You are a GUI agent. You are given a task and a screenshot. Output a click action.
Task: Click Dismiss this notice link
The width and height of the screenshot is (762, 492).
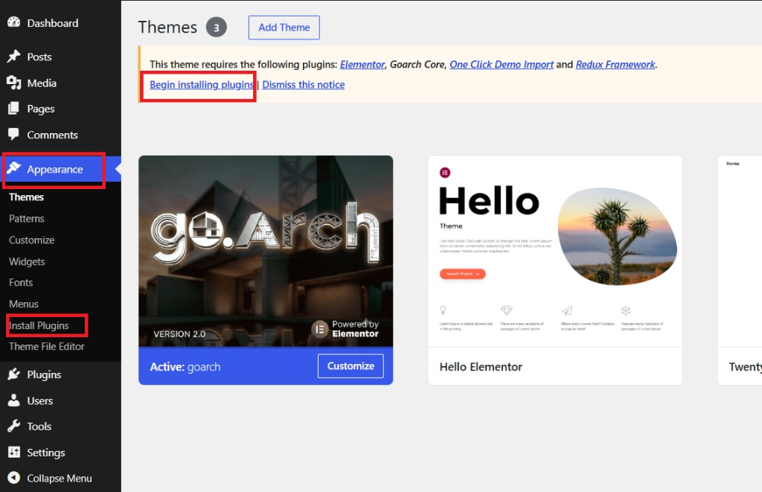pyautogui.click(x=304, y=85)
